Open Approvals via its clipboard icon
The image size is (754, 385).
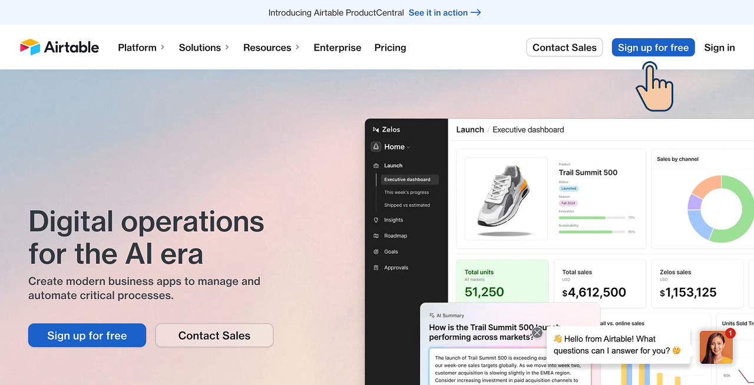(x=376, y=267)
